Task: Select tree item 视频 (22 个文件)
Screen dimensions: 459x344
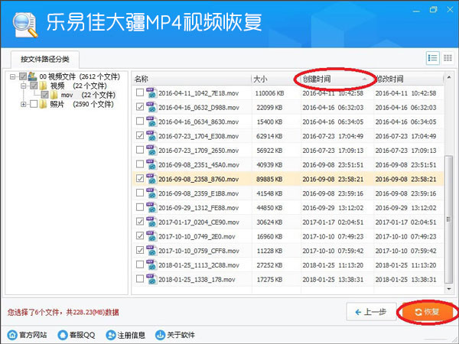Action: [79, 86]
